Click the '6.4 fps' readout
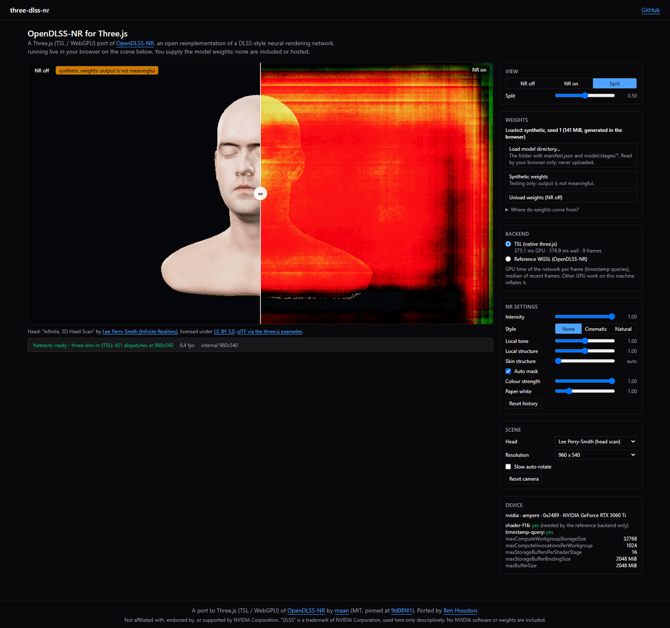 187,346
